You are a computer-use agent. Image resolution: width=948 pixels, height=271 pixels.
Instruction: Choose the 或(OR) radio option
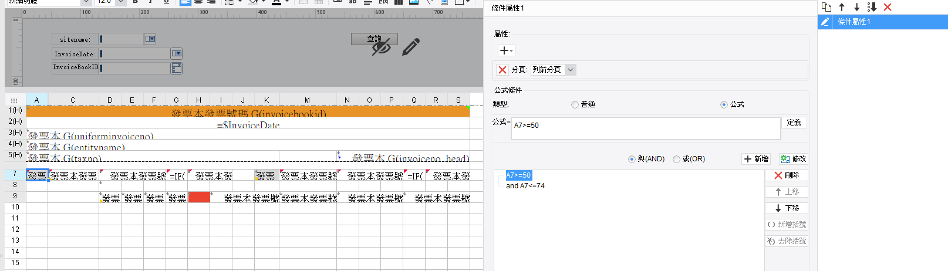pyautogui.click(x=676, y=159)
